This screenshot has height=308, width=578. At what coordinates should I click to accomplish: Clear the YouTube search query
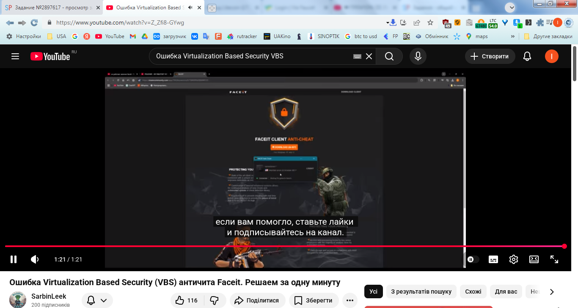click(369, 56)
